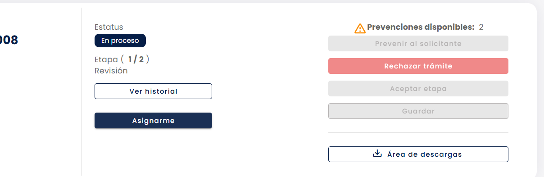
Task: Reject via Rechazar trámite button
Action: [x=418, y=66]
